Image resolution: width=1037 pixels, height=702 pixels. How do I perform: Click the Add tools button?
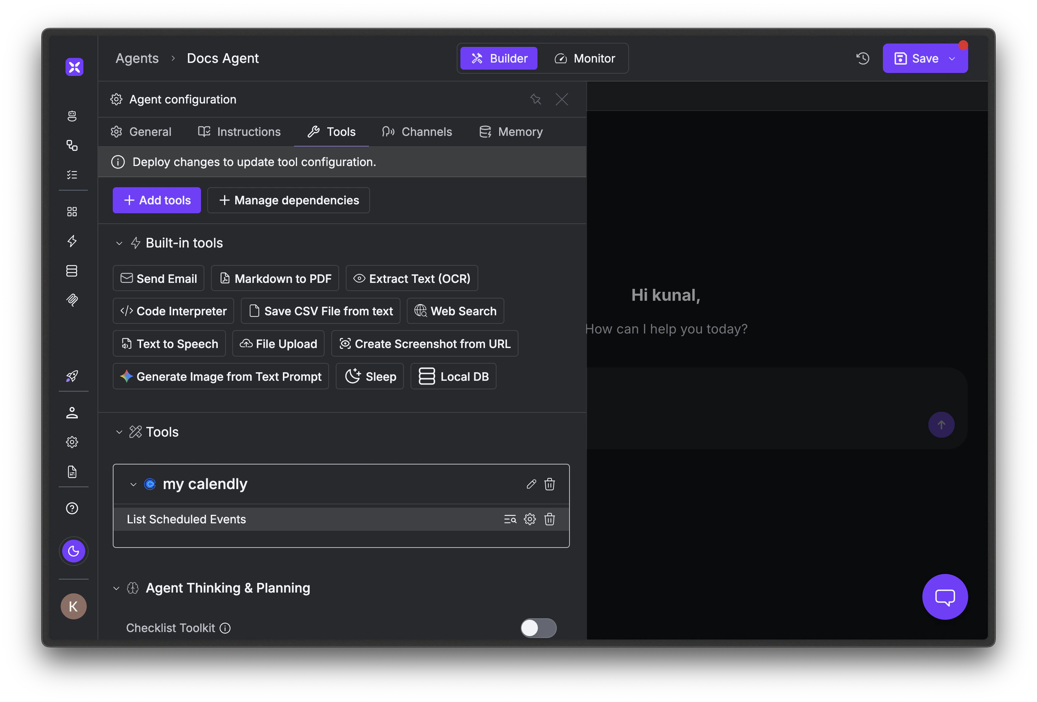pyautogui.click(x=157, y=200)
